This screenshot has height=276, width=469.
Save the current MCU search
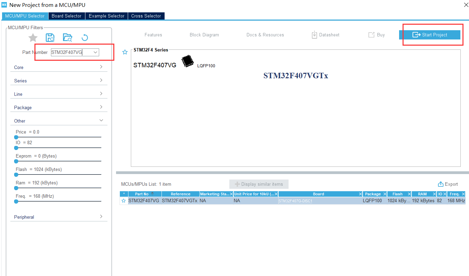pos(50,37)
